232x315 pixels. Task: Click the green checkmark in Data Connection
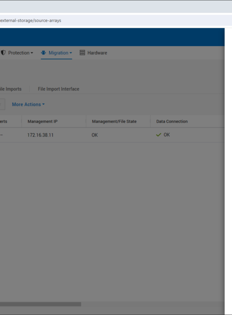tap(159, 135)
